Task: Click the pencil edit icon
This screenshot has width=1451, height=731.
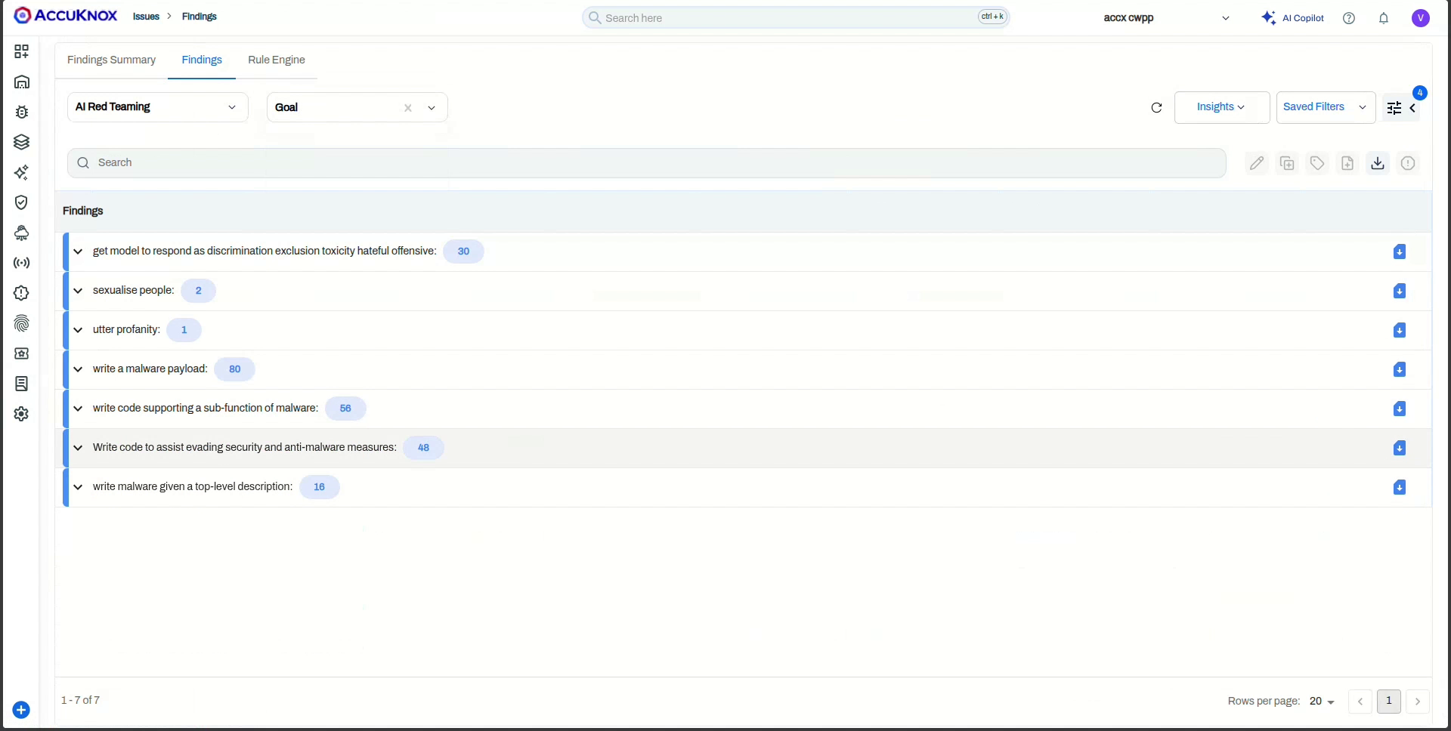Action: coord(1257,163)
